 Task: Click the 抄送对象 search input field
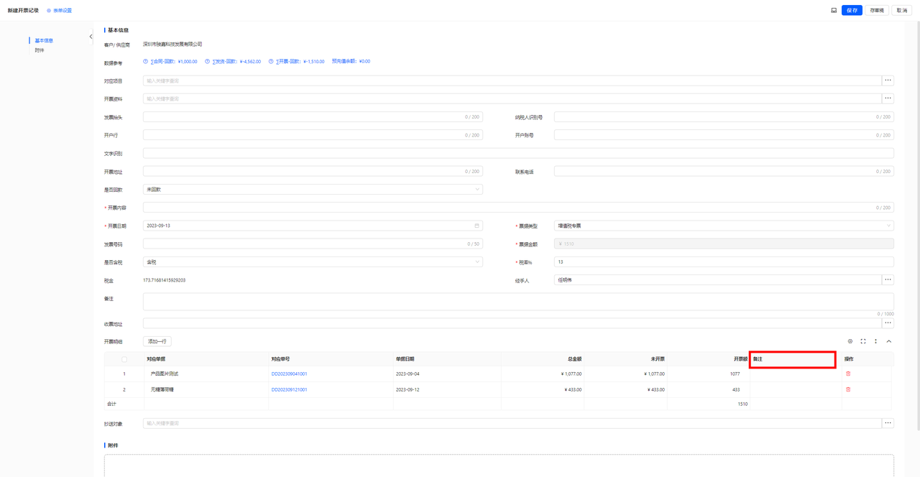coord(512,423)
